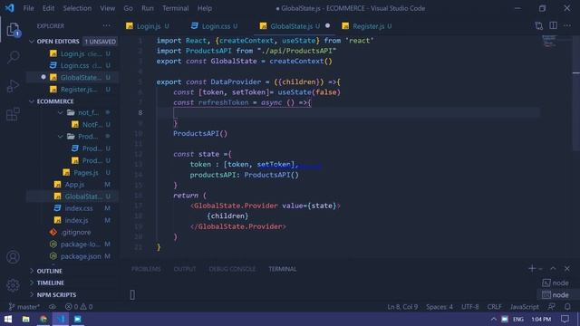This screenshot has width=580, height=326.
Task: Click the editor minimap code preview
Action: coord(549,42)
